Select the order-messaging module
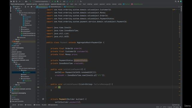The width and height of the screenshot is (192, 108). point(17,48)
